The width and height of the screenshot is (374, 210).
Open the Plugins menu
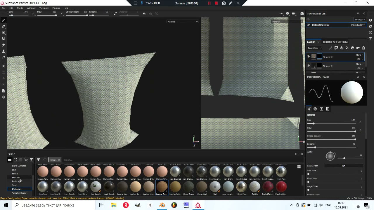pyautogui.click(x=56, y=8)
